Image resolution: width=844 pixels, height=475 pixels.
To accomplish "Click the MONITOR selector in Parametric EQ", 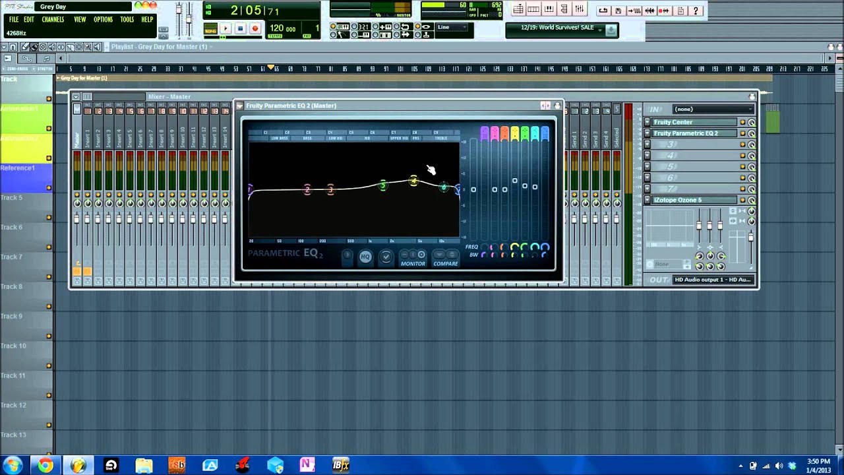I will 413,258.
